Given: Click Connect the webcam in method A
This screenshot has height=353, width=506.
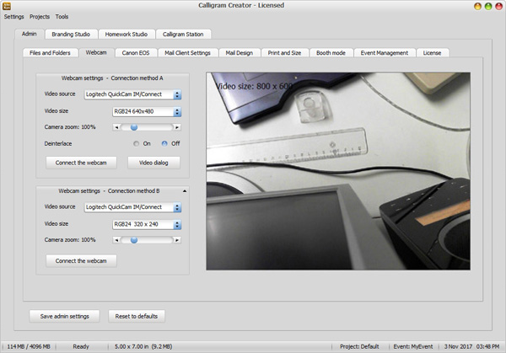Looking at the screenshot, I should pyautogui.click(x=81, y=163).
